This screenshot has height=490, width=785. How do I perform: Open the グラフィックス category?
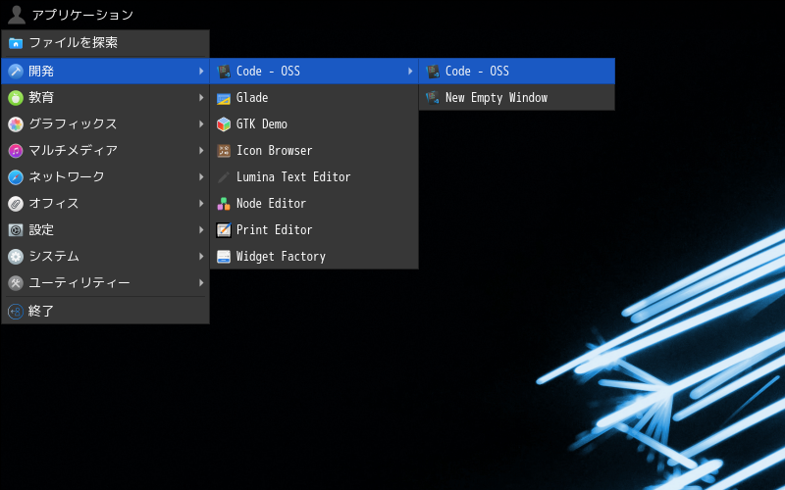point(105,124)
